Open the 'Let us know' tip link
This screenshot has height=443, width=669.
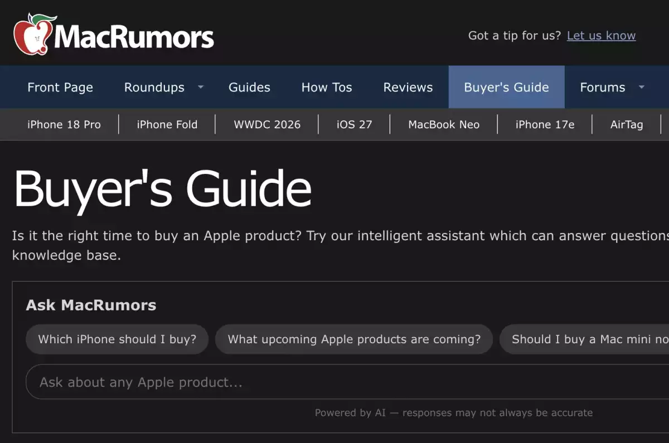pyautogui.click(x=601, y=36)
